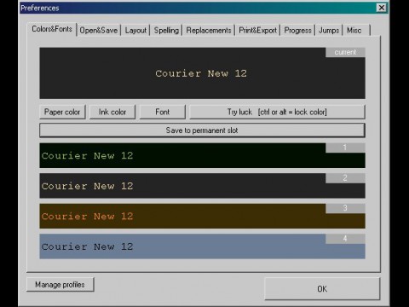Open the Open&Save tab

point(99,30)
